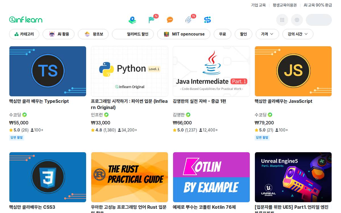341x213 pixels.
Task: Open The Rust Practical Guide thumbnail
Action: [130, 177]
